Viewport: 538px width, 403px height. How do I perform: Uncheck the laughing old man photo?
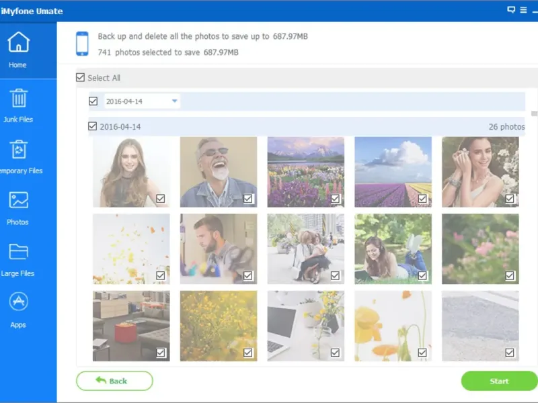click(247, 198)
